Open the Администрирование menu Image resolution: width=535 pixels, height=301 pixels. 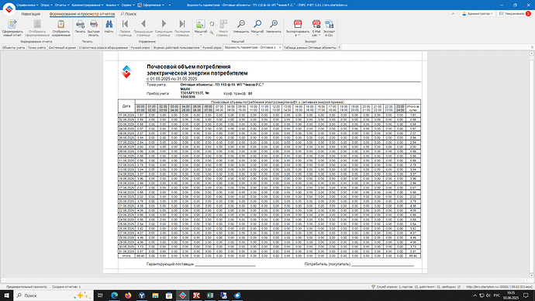88,5
